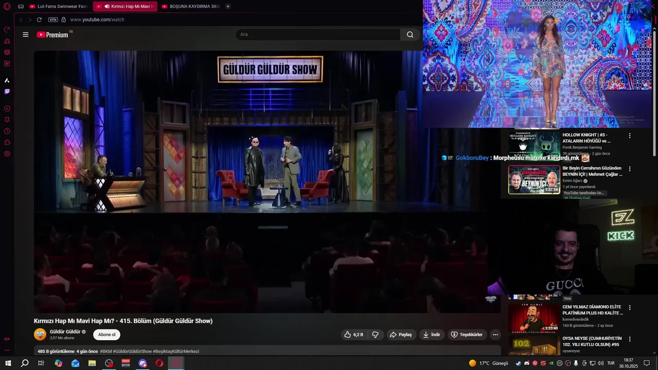The width and height of the screenshot is (658, 370).
Task: Send thanks with Teşekkürler button
Action: click(x=466, y=335)
